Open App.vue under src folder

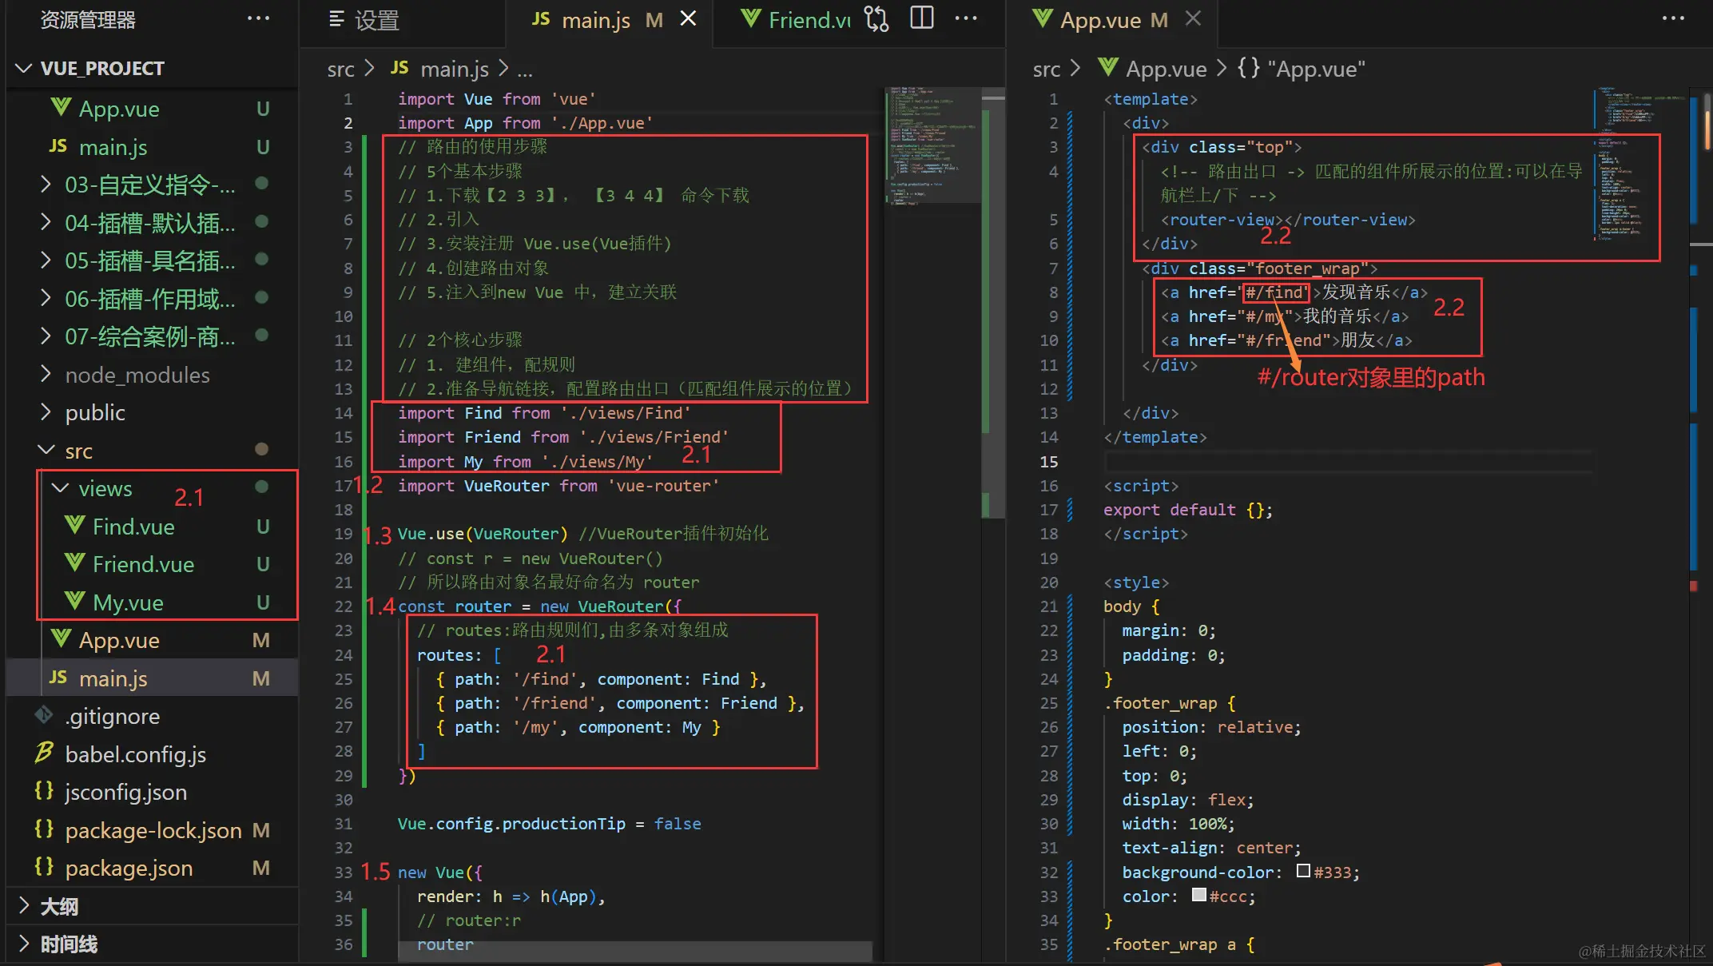[x=152, y=640]
